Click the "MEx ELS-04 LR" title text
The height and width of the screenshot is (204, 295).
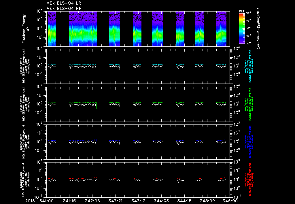[64, 3]
